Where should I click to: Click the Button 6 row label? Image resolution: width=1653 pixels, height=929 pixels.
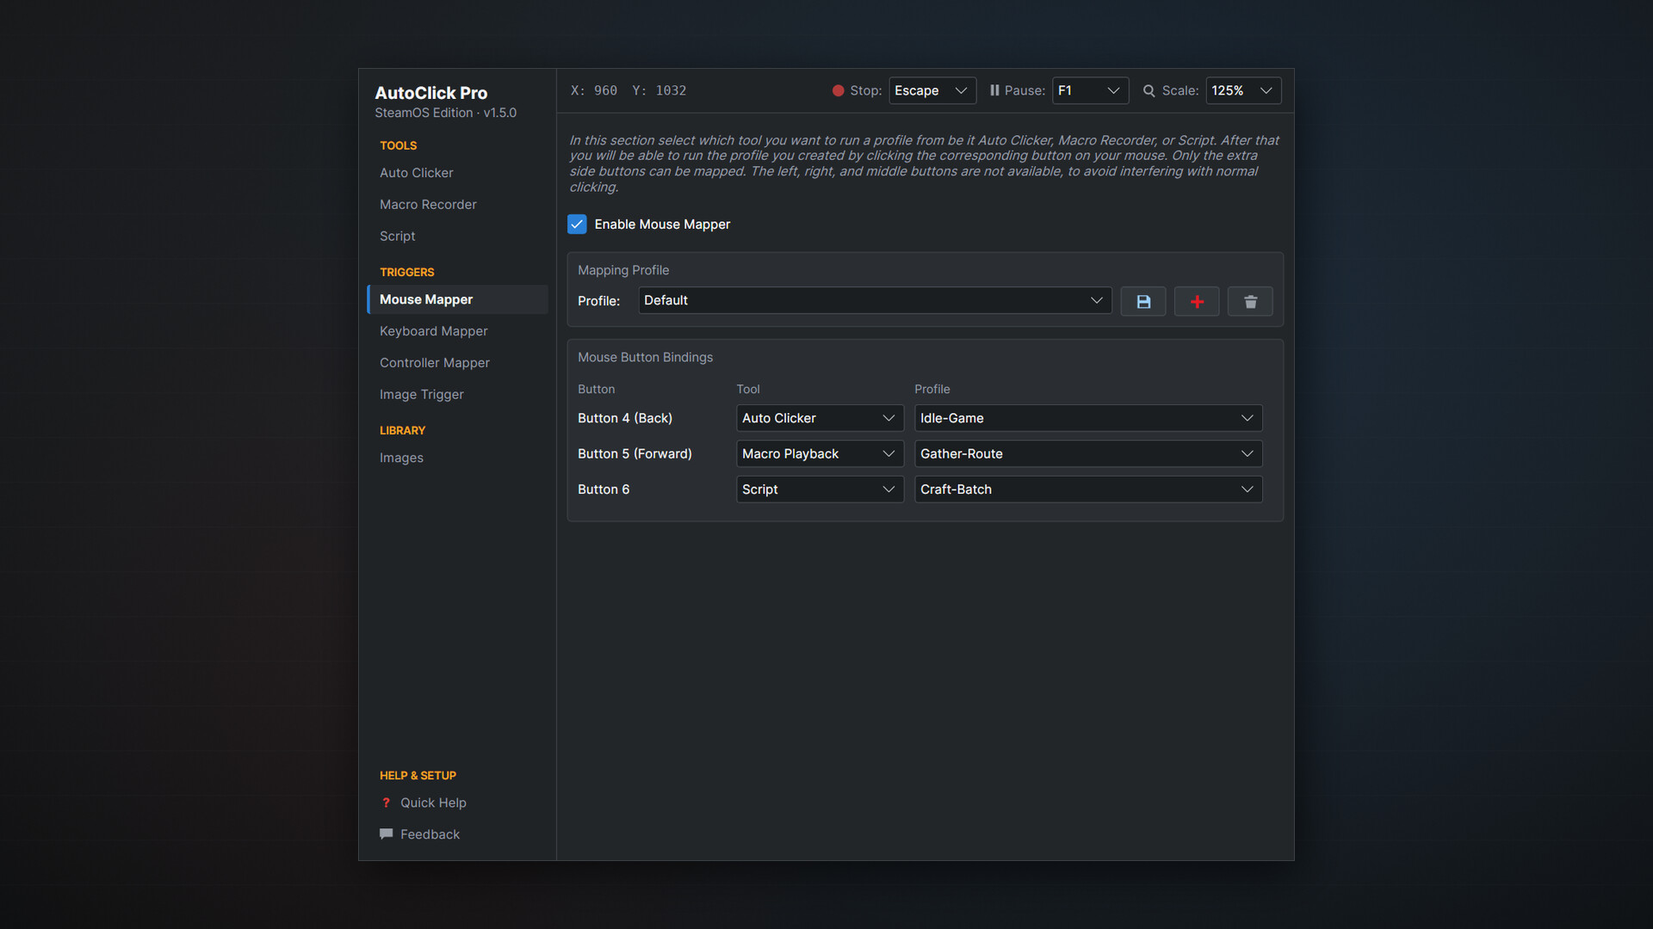(x=604, y=489)
